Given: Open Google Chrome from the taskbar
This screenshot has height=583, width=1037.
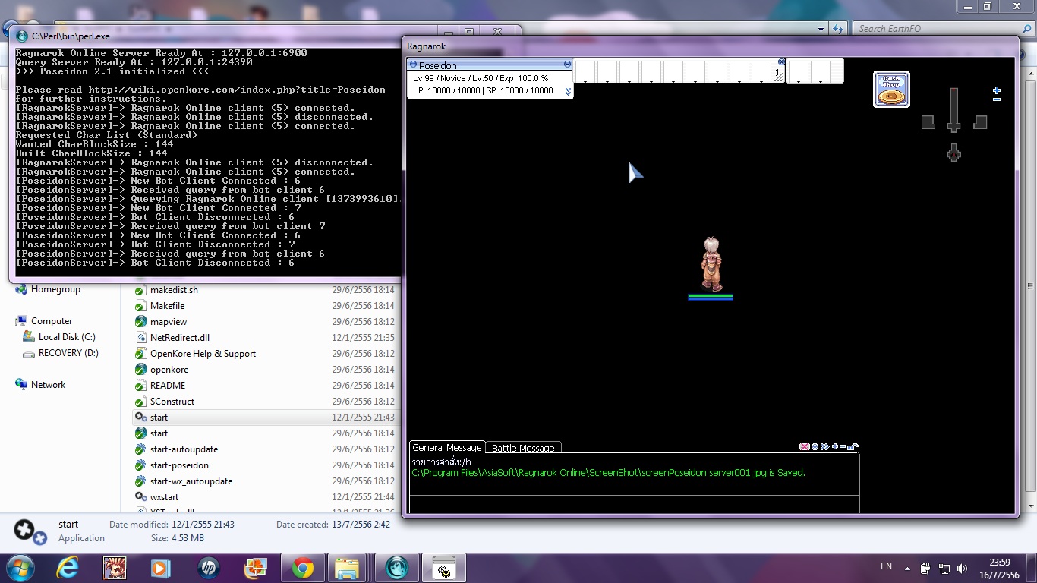Looking at the screenshot, I should (303, 567).
